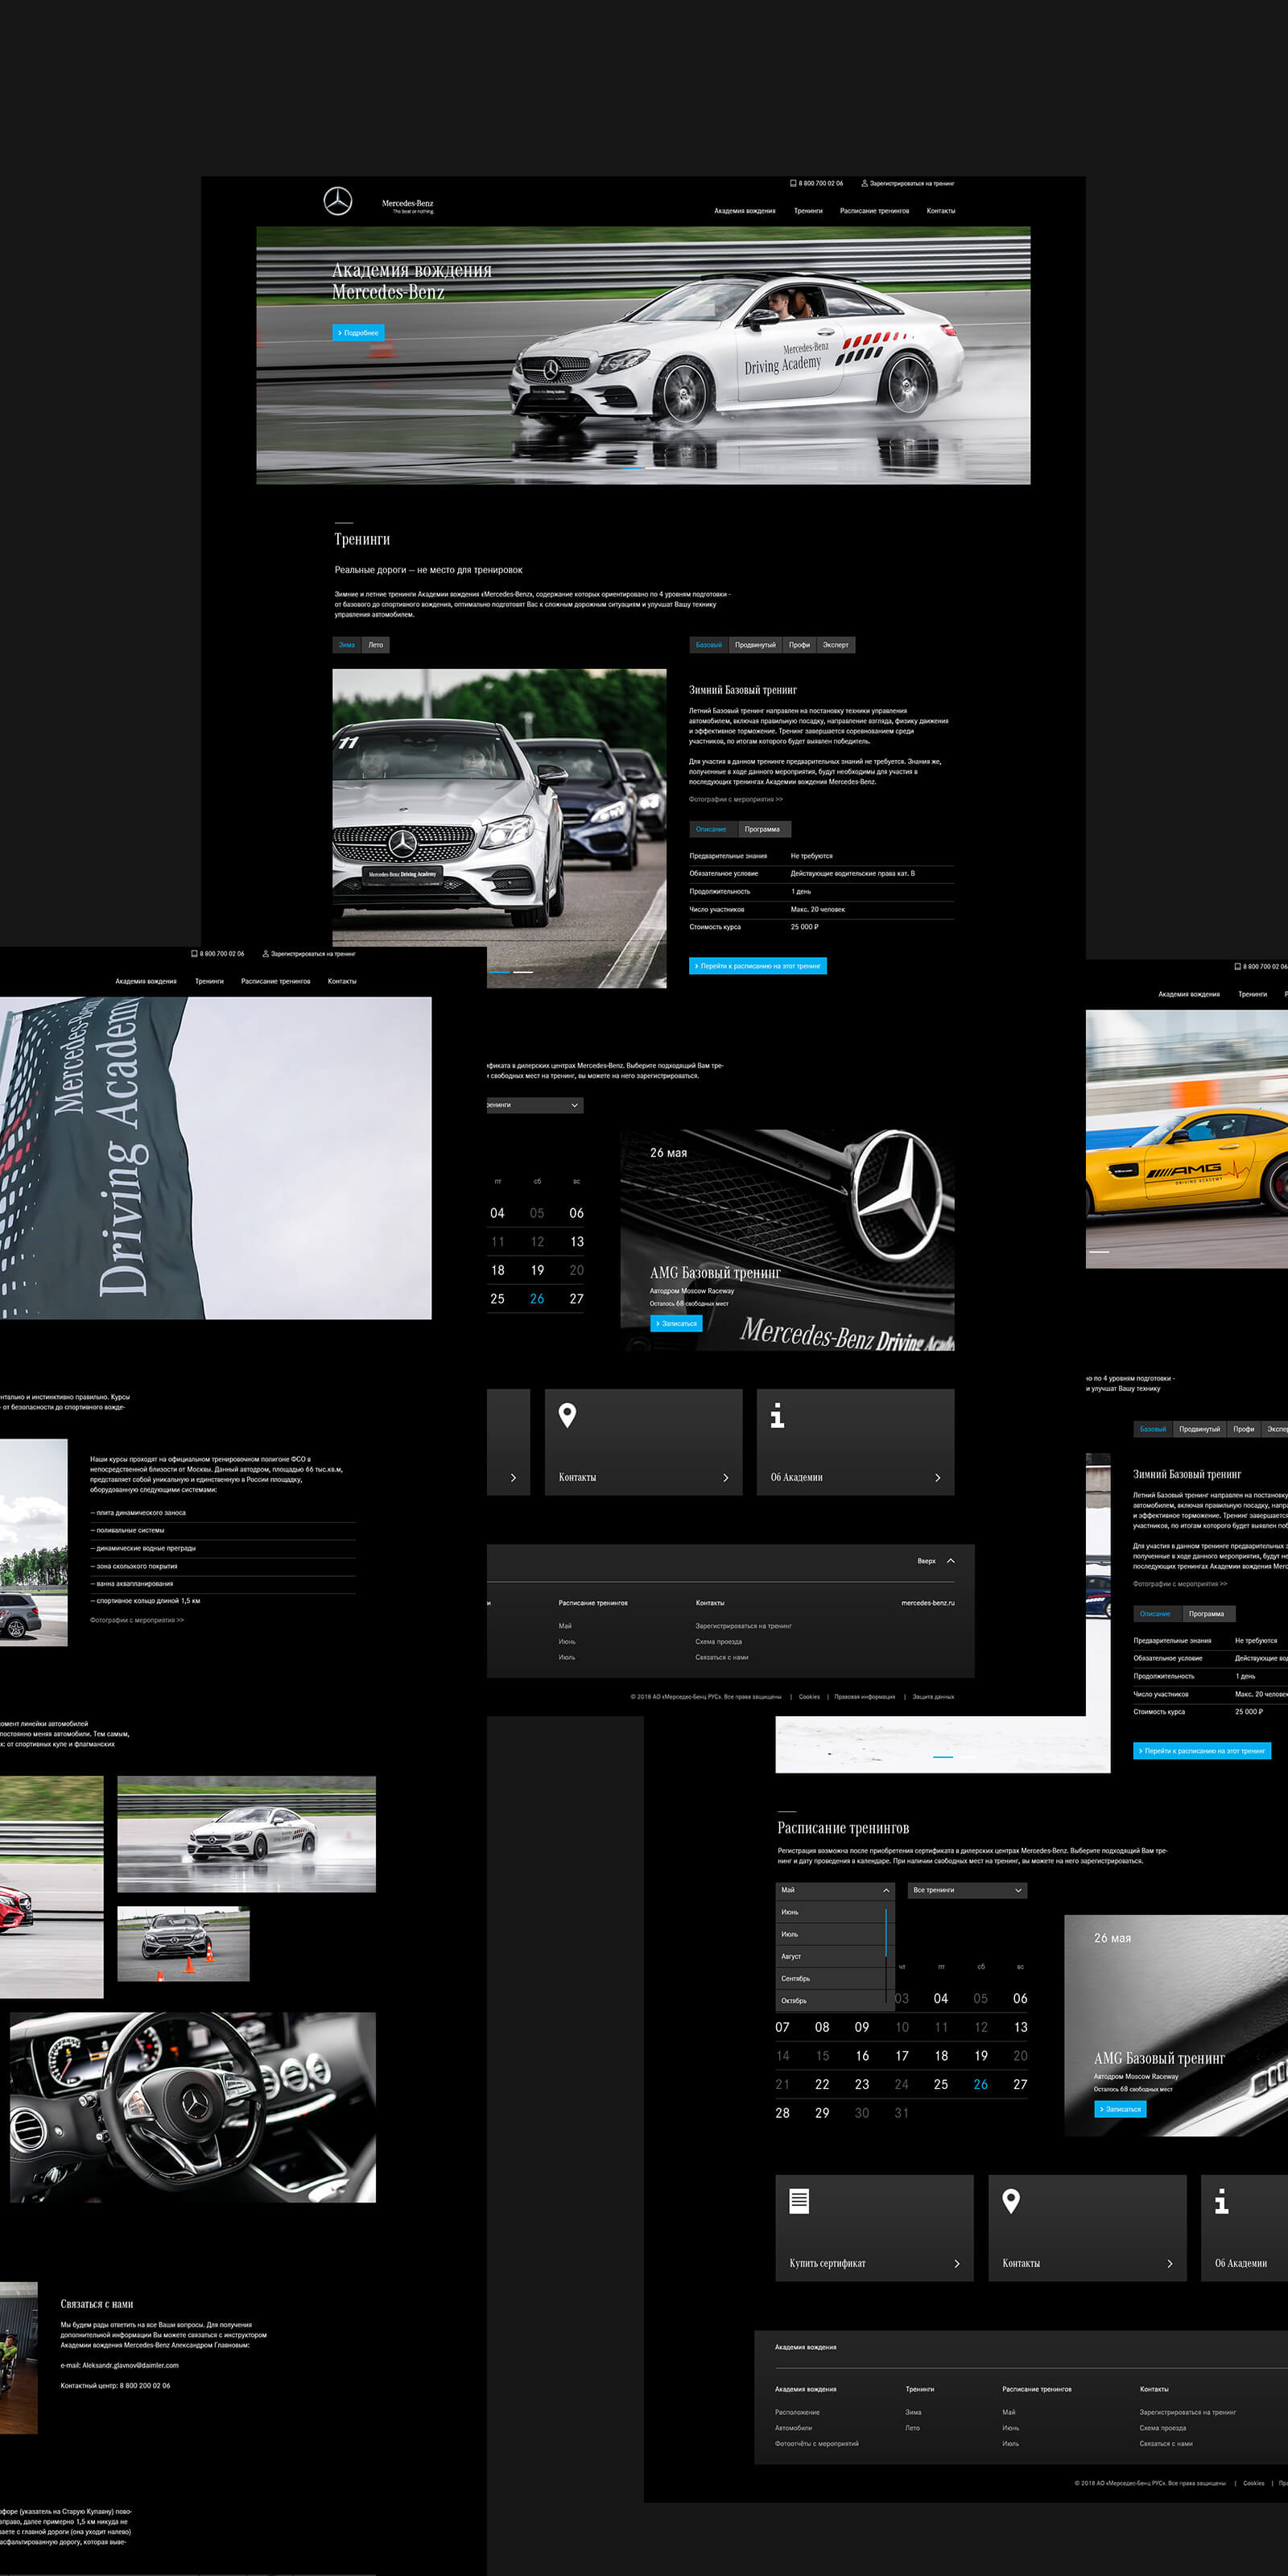Open the Все тренинги dropdown
Screen dimensions: 1288x2576
click(967, 1890)
